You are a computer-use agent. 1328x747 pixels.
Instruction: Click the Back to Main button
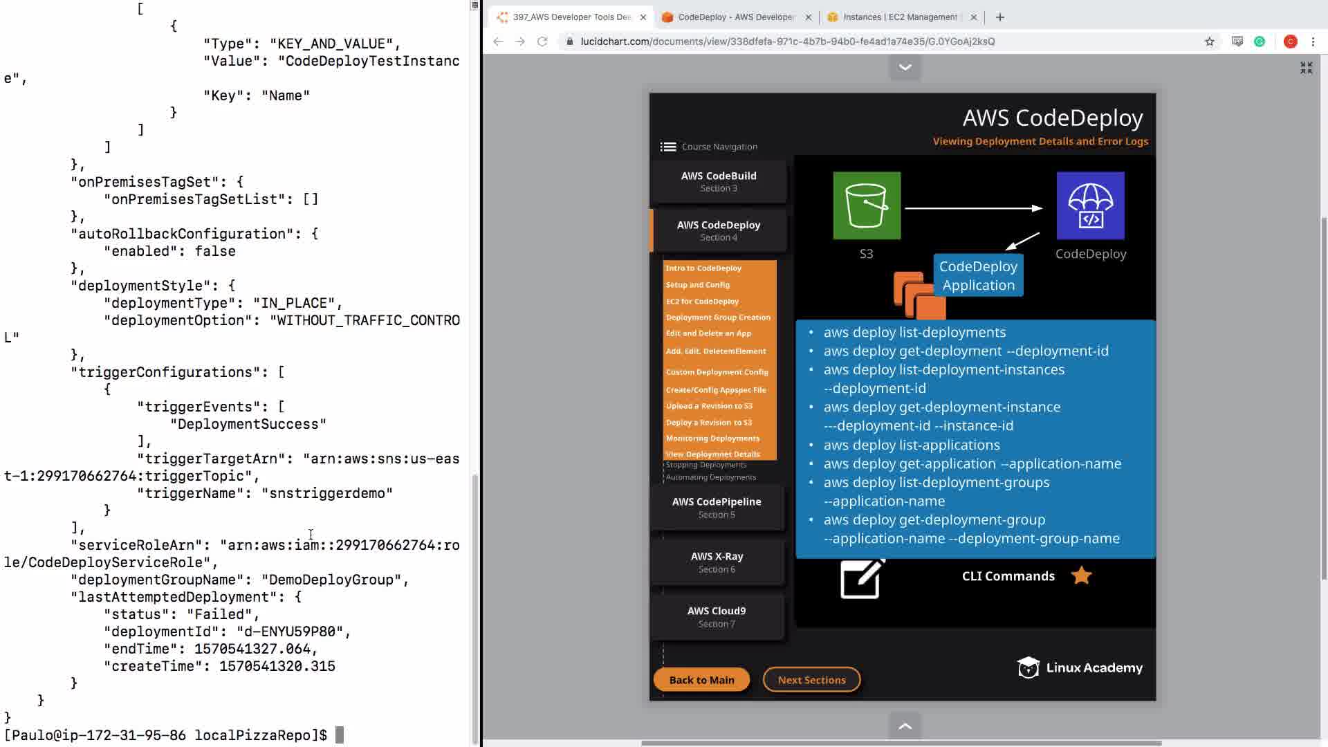click(701, 680)
